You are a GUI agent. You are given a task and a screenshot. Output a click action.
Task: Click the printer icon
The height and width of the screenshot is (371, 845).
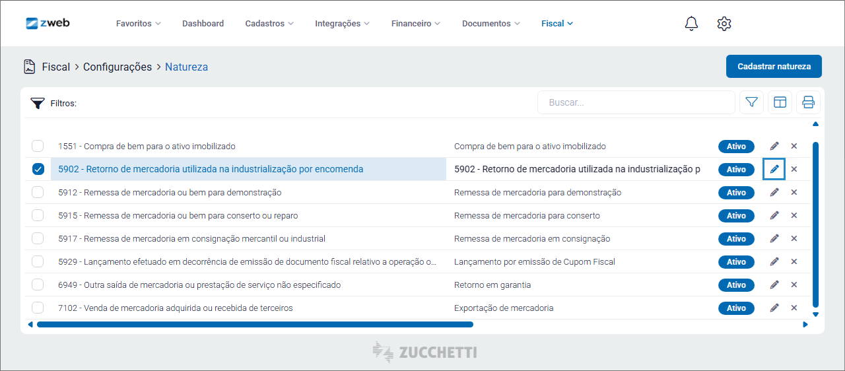point(809,102)
